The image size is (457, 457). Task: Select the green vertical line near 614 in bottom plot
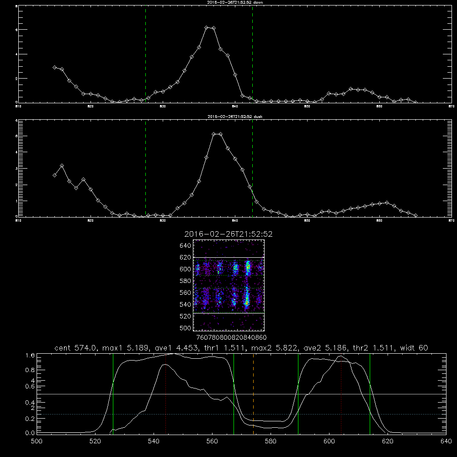click(x=370, y=394)
